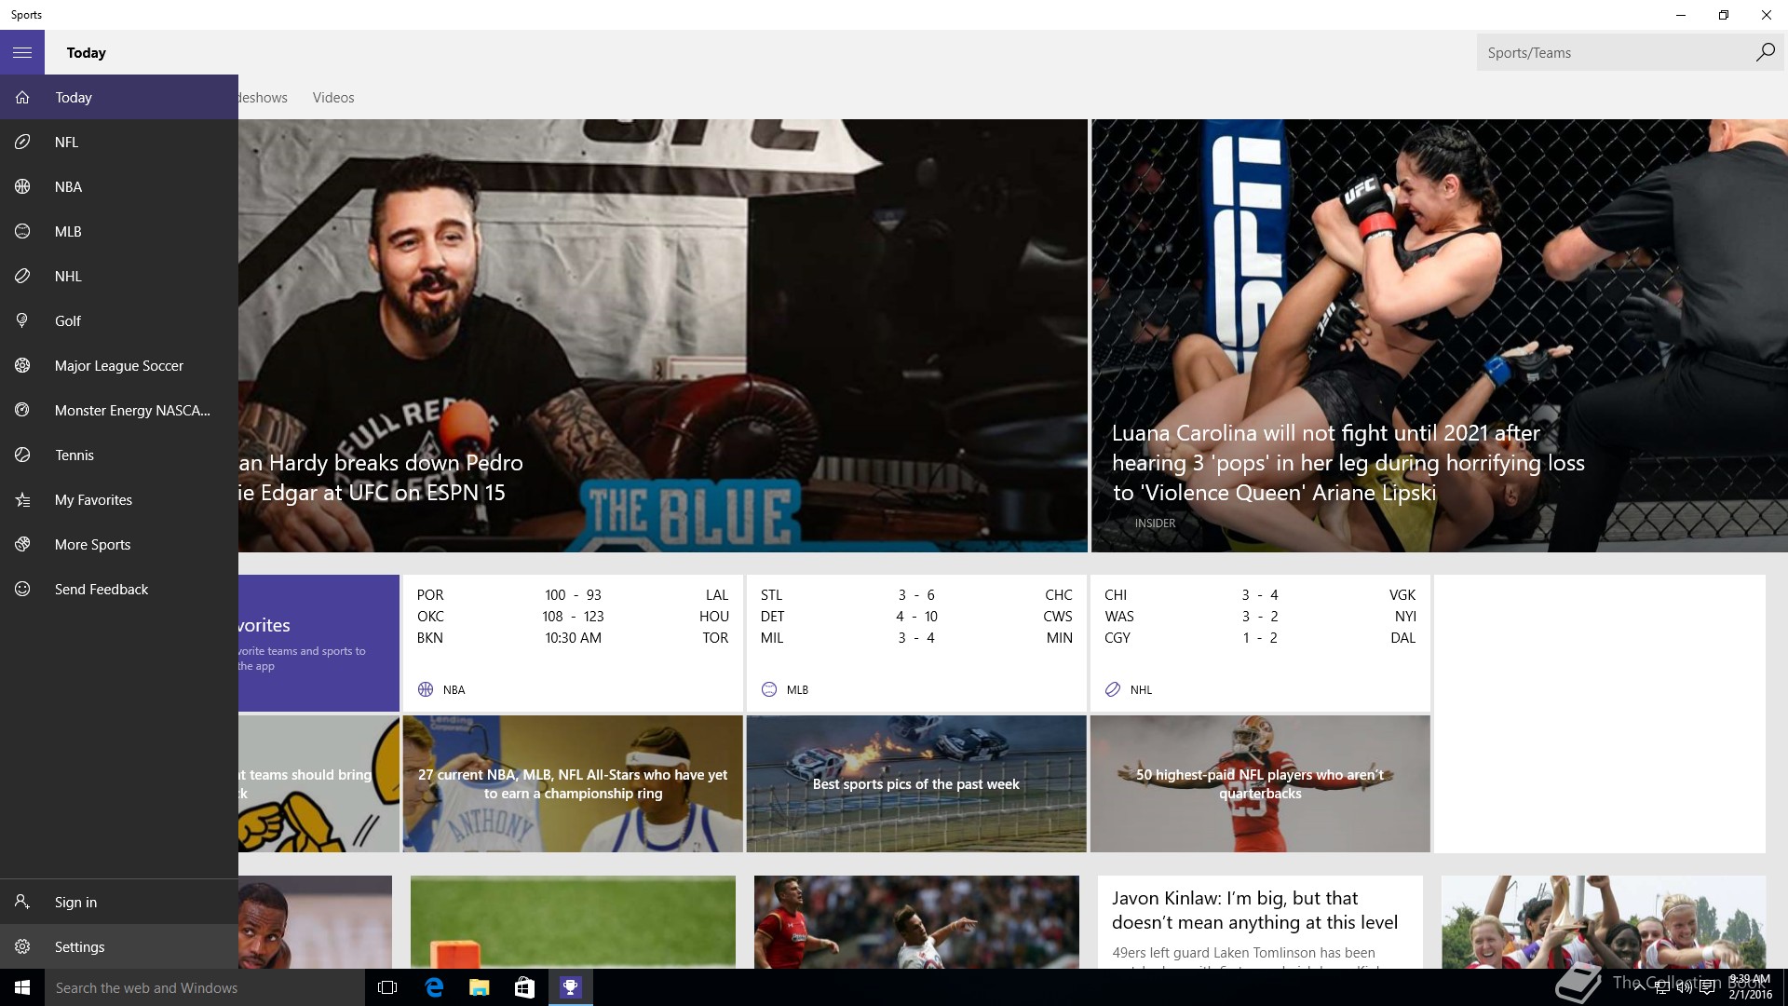Open the Luana Carolina UFC article
The image size is (1788, 1006).
pos(1440,335)
